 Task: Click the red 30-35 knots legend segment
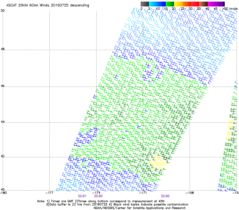tap(195, 4)
